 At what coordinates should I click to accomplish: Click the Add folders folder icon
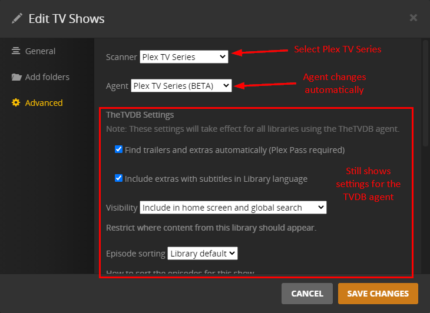click(x=16, y=77)
